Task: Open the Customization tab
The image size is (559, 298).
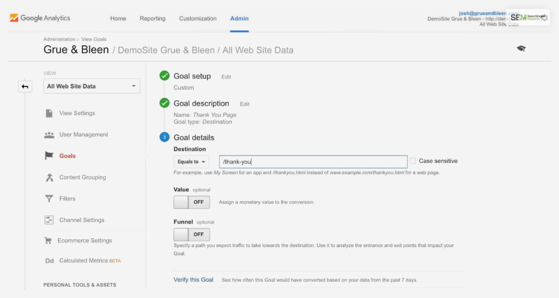Action: click(x=198, y=19)
